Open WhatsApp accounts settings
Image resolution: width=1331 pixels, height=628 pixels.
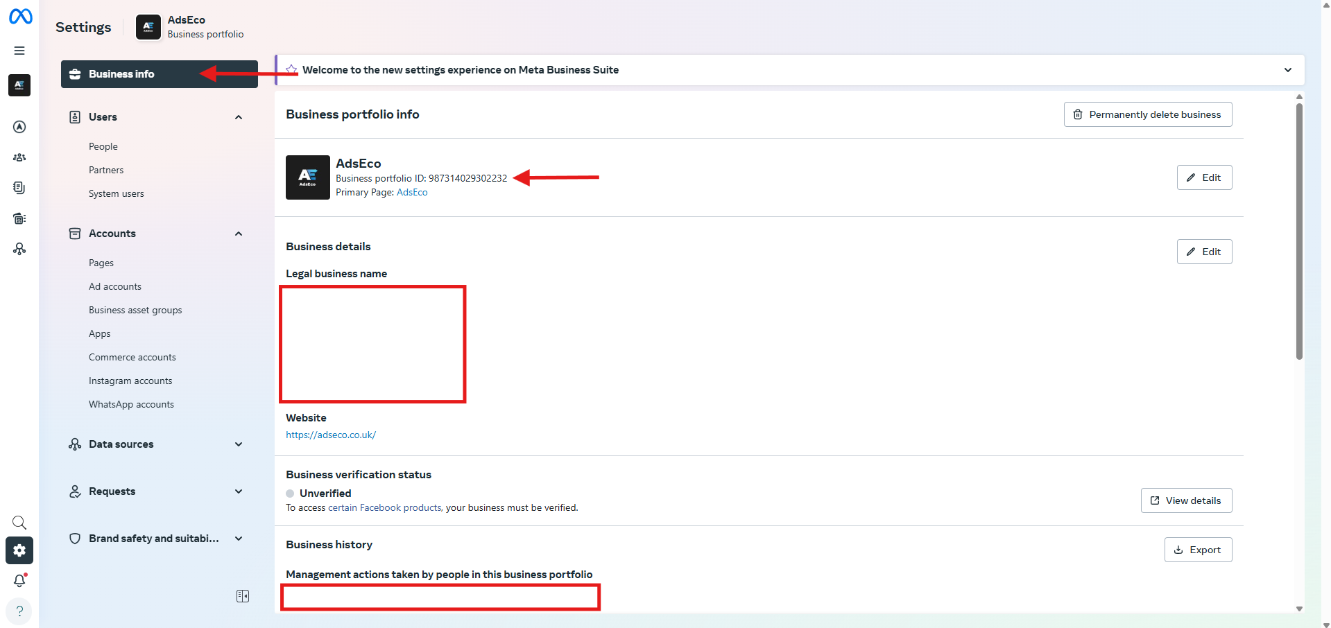click(131, 404)
